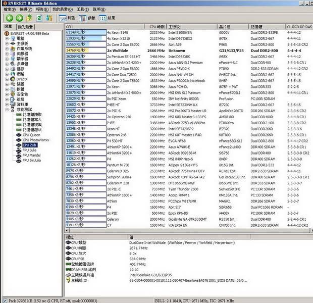The image size is (313, 303).
Task: Select the 記憶體寫入 memory write benchmark icon
Action: tap(19, 120)
